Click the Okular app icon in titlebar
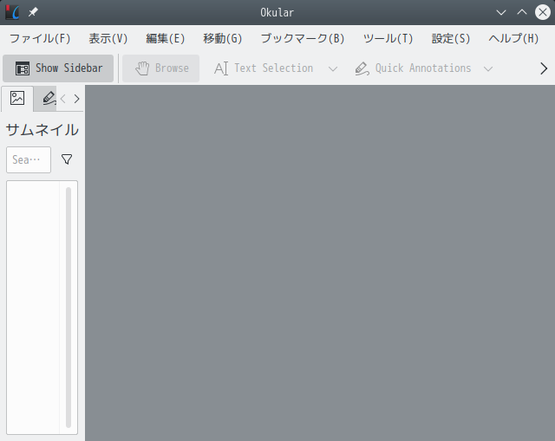The image size is (555, 441). pos(12,12)
